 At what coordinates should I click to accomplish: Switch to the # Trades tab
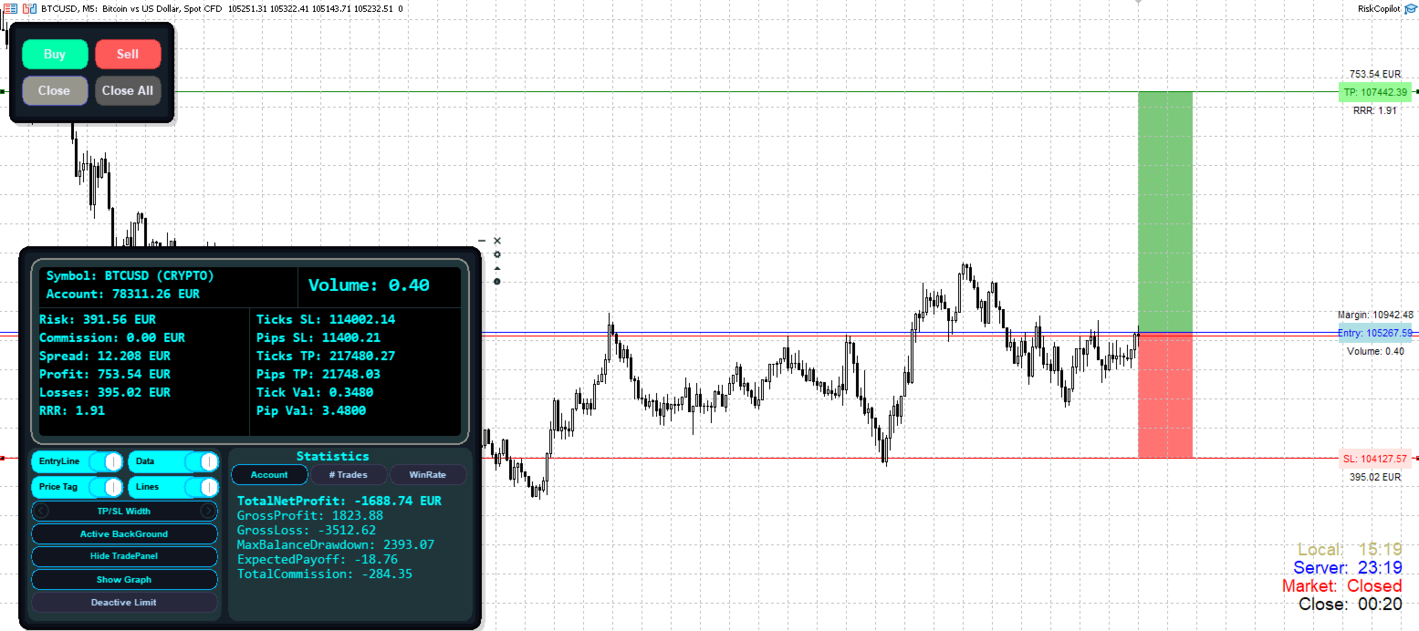(x=349, y=474)
